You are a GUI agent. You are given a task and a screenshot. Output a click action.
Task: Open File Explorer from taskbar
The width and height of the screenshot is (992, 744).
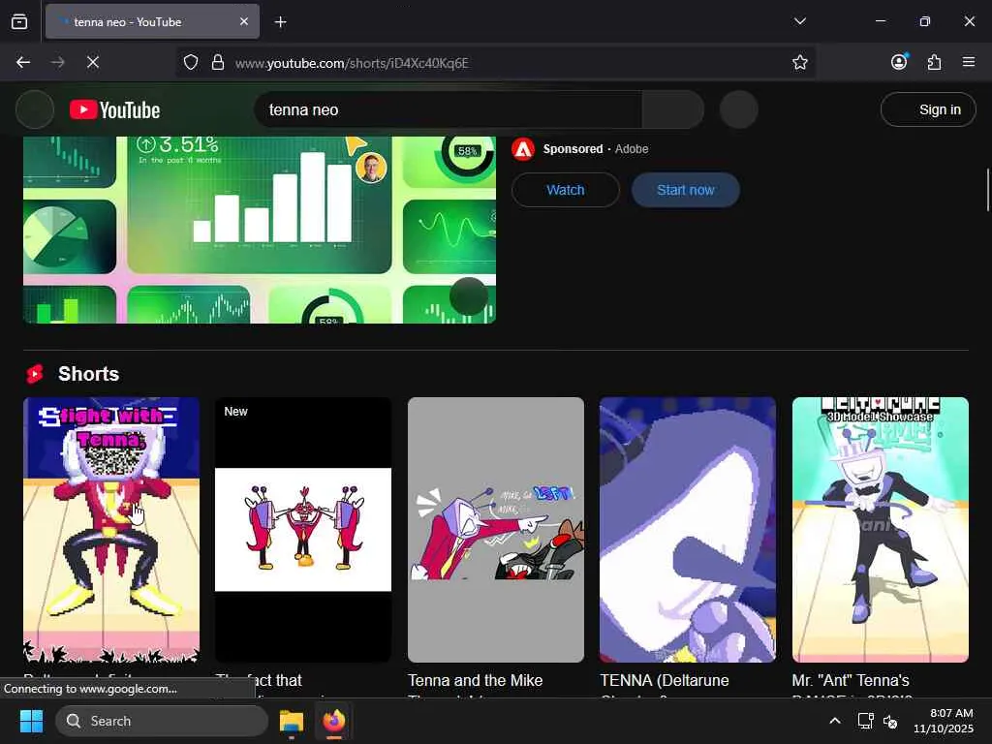(292, 721)
